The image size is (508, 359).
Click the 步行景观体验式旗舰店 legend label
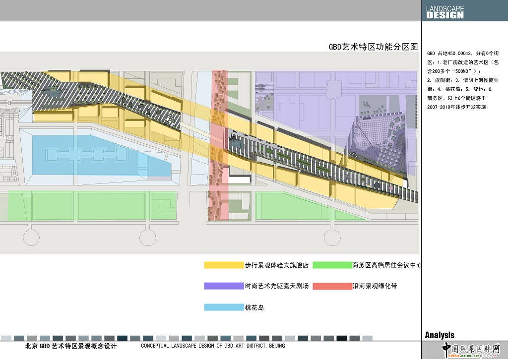click(276, 265)
